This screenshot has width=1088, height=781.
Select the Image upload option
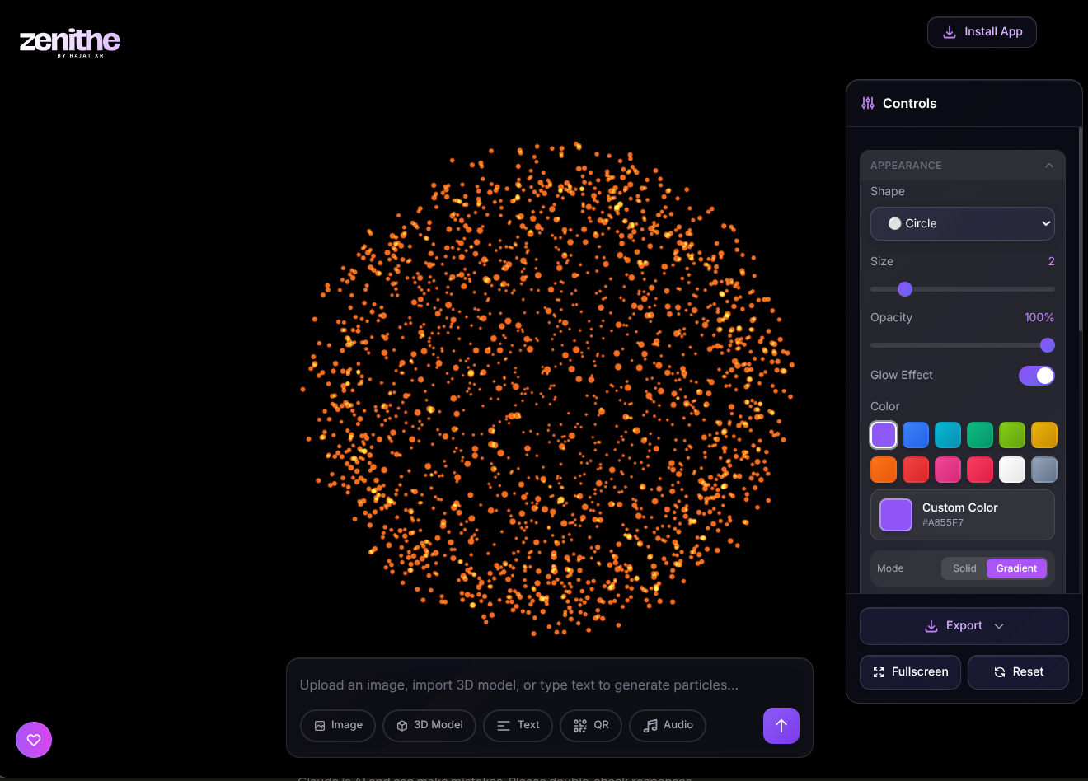pos(338,725)
